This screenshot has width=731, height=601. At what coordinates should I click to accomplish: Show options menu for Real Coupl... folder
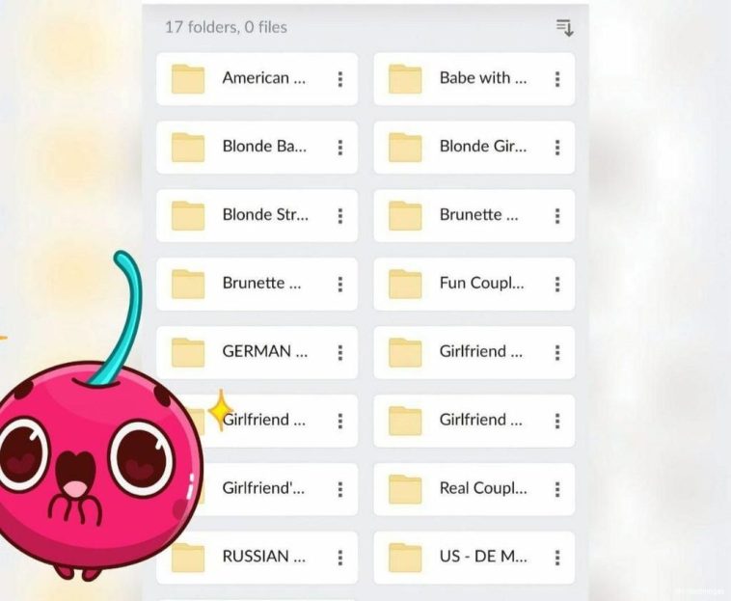coord(557,489)
